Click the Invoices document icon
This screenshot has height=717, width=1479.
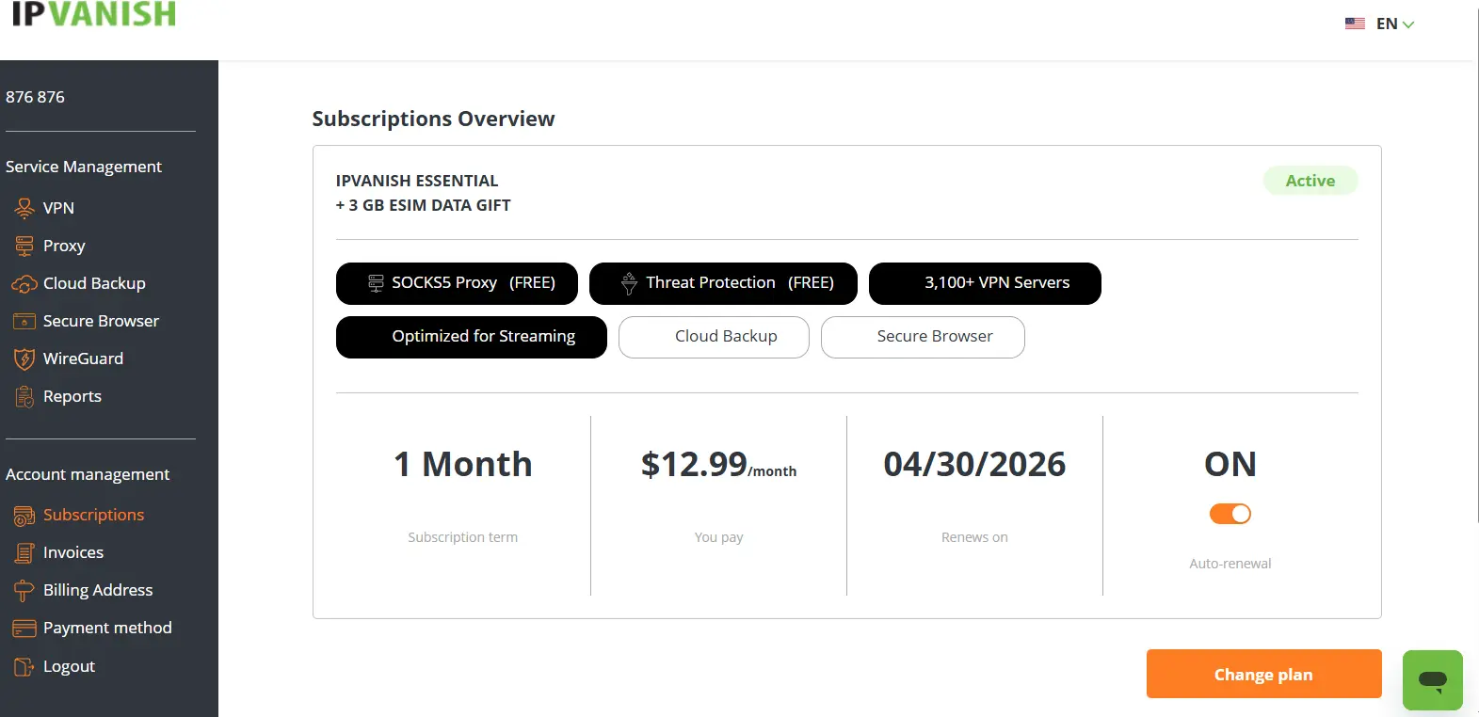(x=24, y=553)
